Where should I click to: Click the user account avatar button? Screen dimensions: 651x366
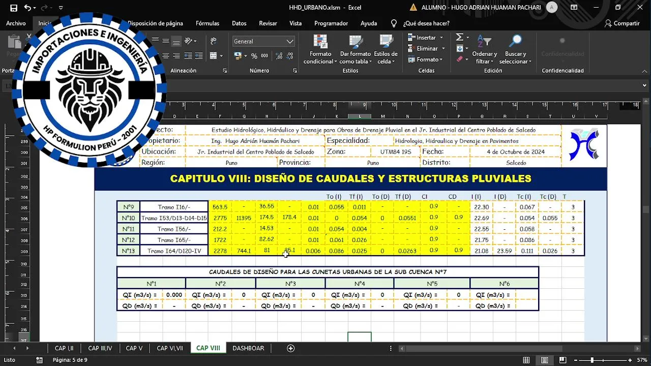coord(552,8)
